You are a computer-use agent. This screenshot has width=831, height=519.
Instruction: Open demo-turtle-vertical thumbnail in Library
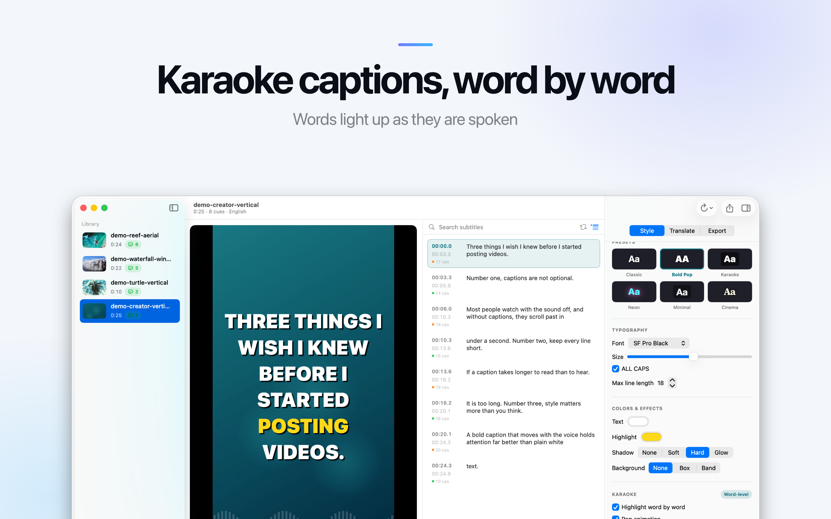tap(94, 287)
